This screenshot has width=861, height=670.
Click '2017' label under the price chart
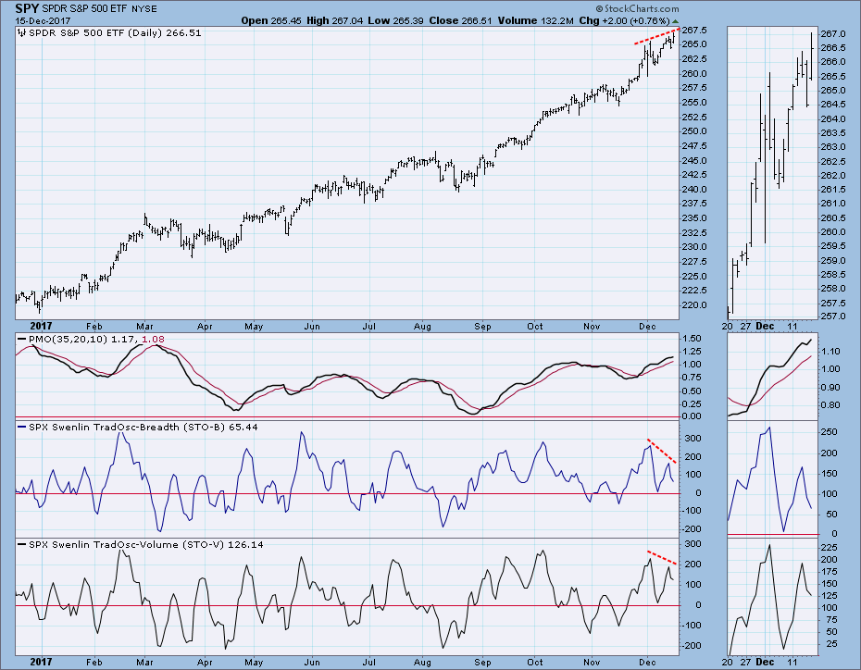[x=41, y=326]
